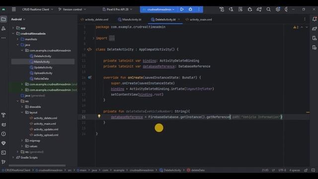Select MainActivity in the project tree

click(40, 62)
